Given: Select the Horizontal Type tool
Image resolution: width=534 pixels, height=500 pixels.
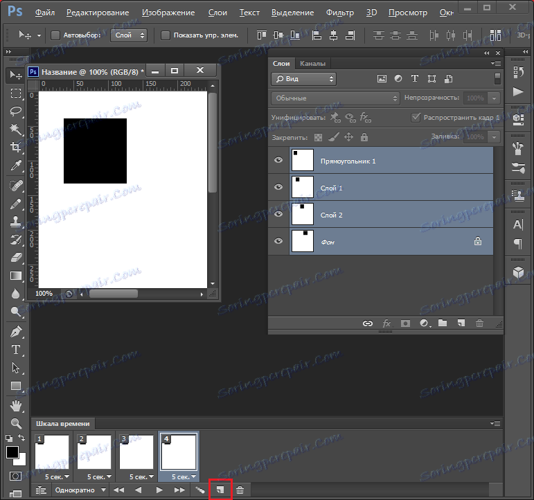Looking at the screenshot, I should [15, 350].
